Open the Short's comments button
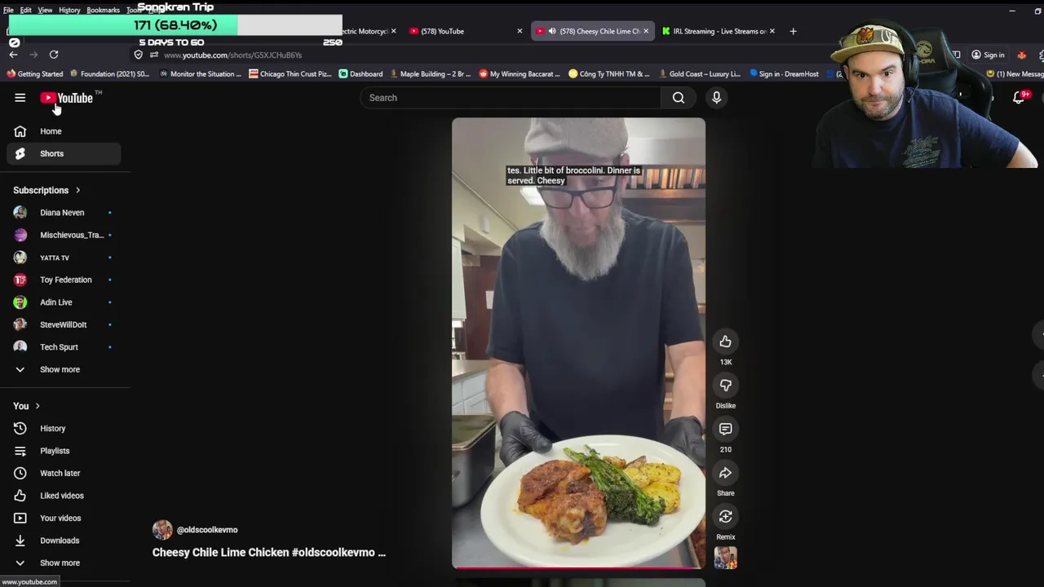Viewport: 1044px width, 587px height. tap(725, 429)
